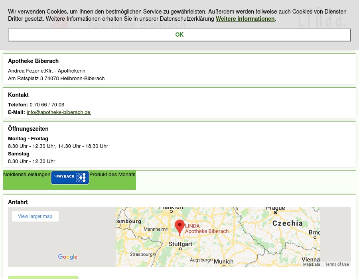
Task: Click the info@apotheke-biberach.de email link
Action: point(58,112)
